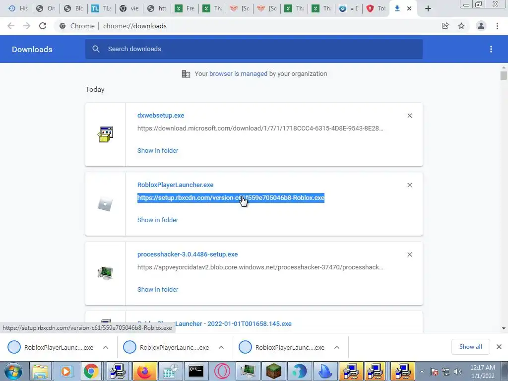Open Windows Media Player from taskbar
The width and height of the screenshot is (508, 381).
[66, 371]
